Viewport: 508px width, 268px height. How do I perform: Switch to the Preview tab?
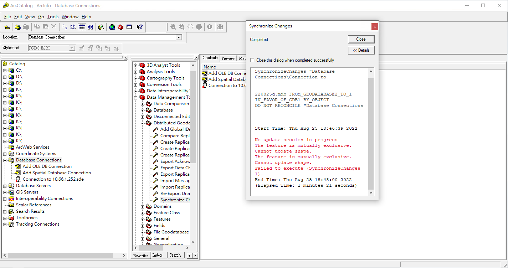pos(228,58)
